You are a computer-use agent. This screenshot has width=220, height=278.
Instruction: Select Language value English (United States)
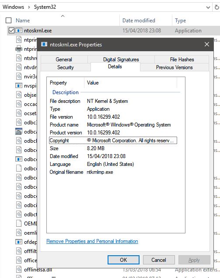coord(110,164)
